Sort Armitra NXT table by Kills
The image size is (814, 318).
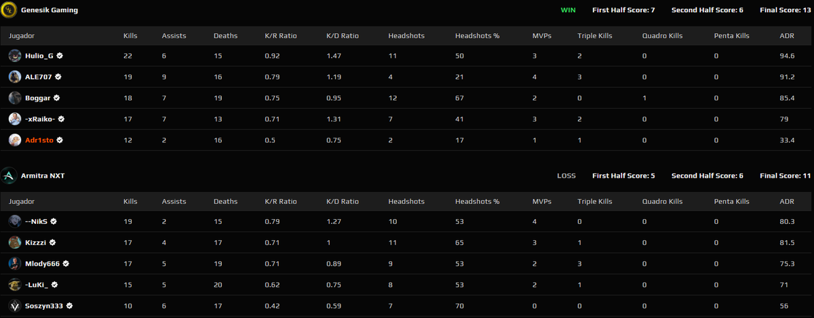point(130,201)
